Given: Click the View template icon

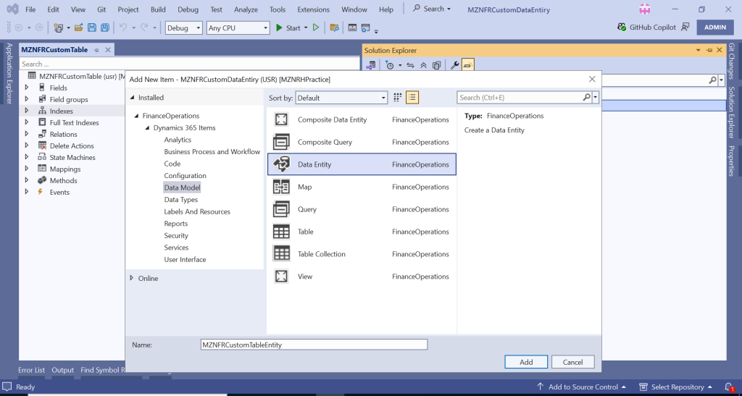Looking at the screenshot, I should 282,276.
